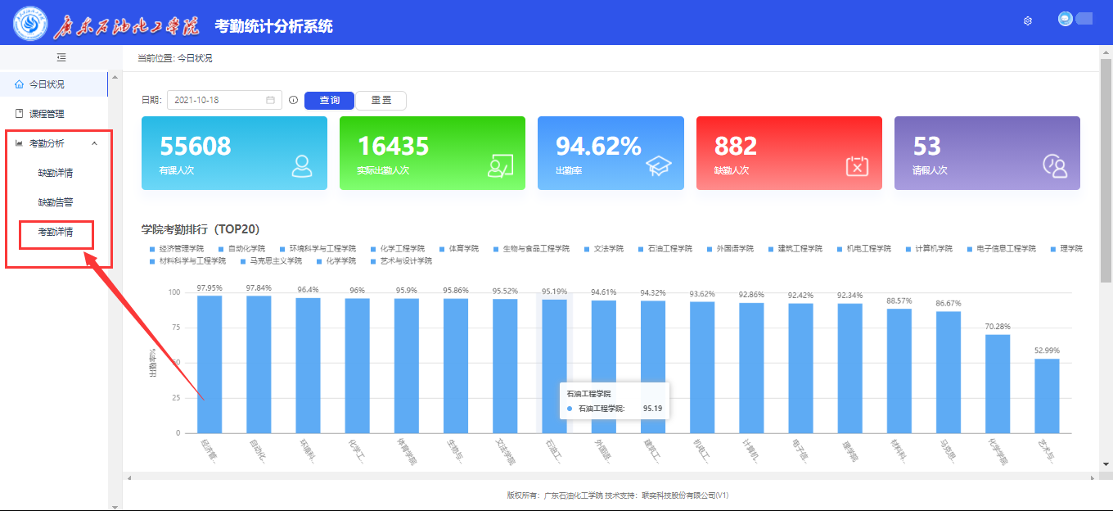Open 课程管理 in the sidebar
Screen dimensions: 1113x511
[47, 114]
